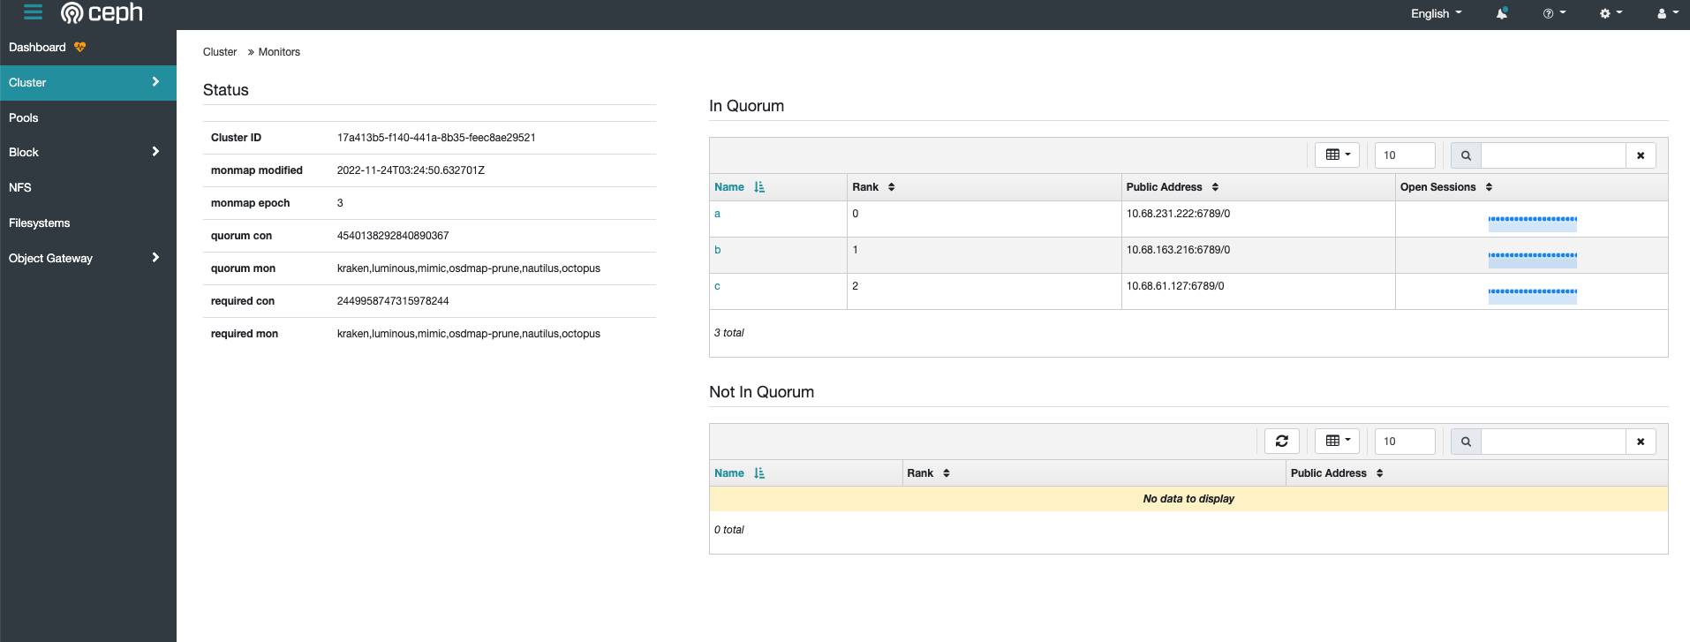Edit Not In Quorum page size field
This screenshot has width=1690, height=642.
tap(1405, 442)
